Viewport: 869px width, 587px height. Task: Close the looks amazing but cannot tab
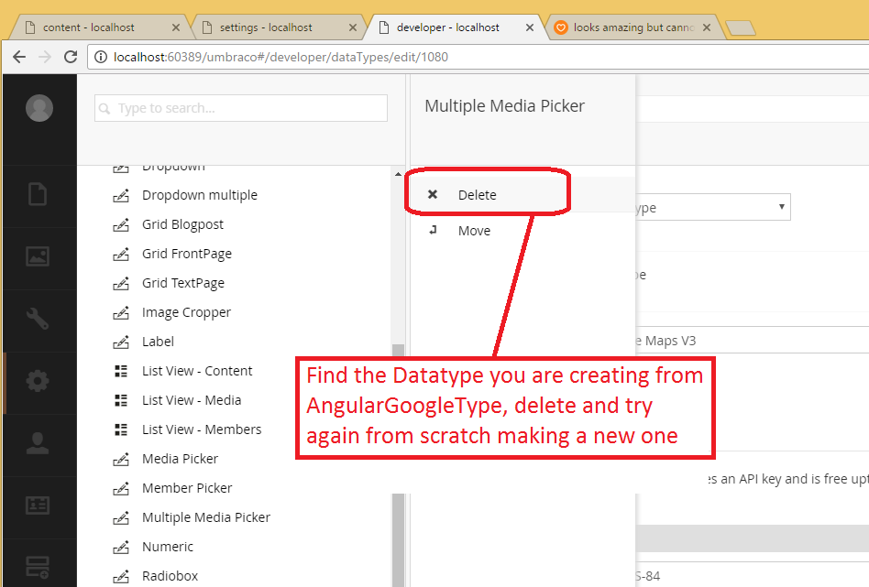pos(707,27)
